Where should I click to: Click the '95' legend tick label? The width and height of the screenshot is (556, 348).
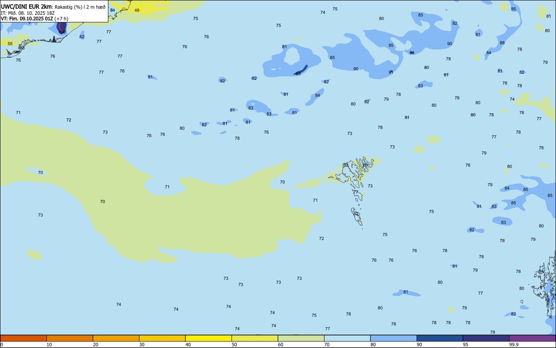[x=466, y=345]
